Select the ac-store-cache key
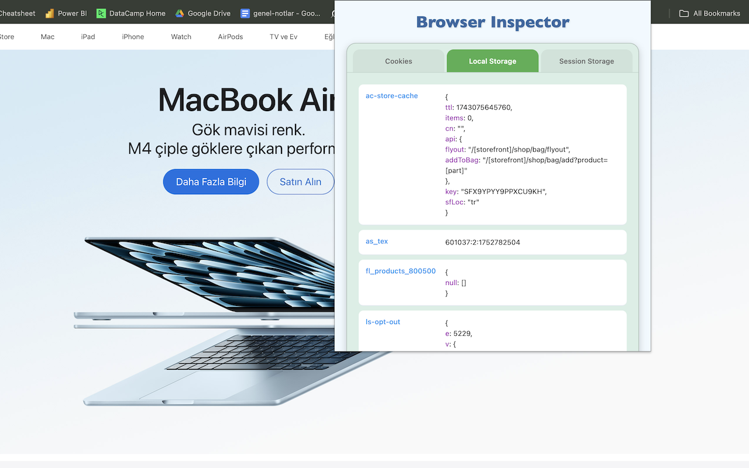The width and height of the screenshot is (749, 468). (391, 96)
